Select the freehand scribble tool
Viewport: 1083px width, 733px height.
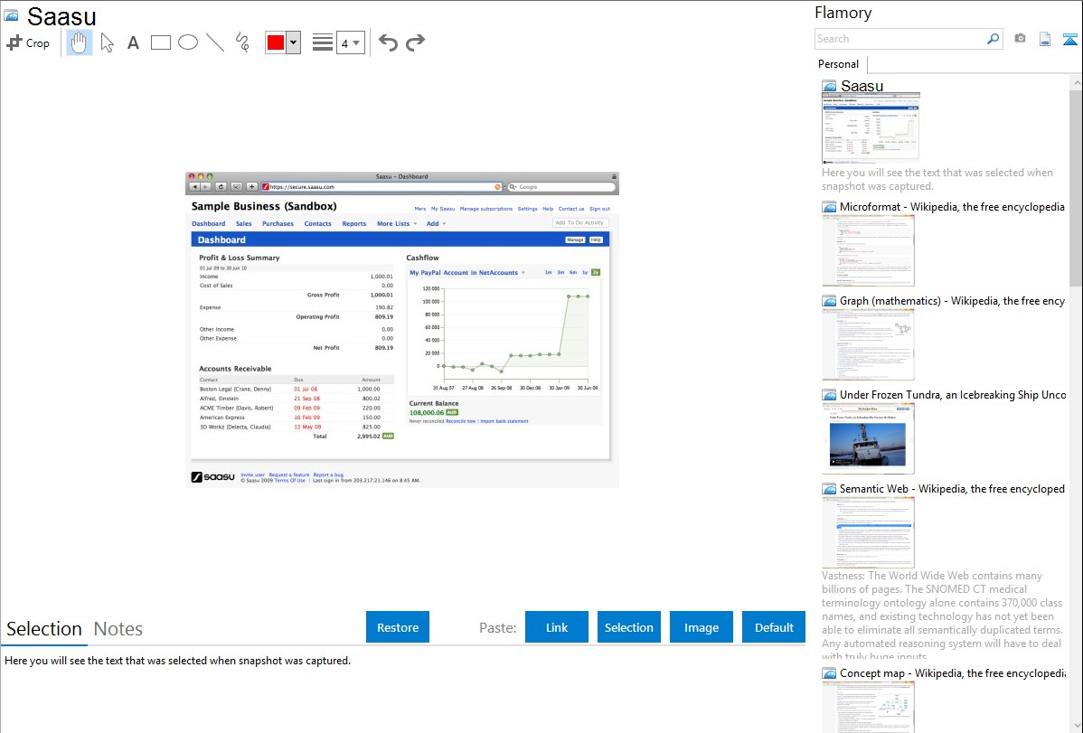pyautogui.click(x=242, y=42)
